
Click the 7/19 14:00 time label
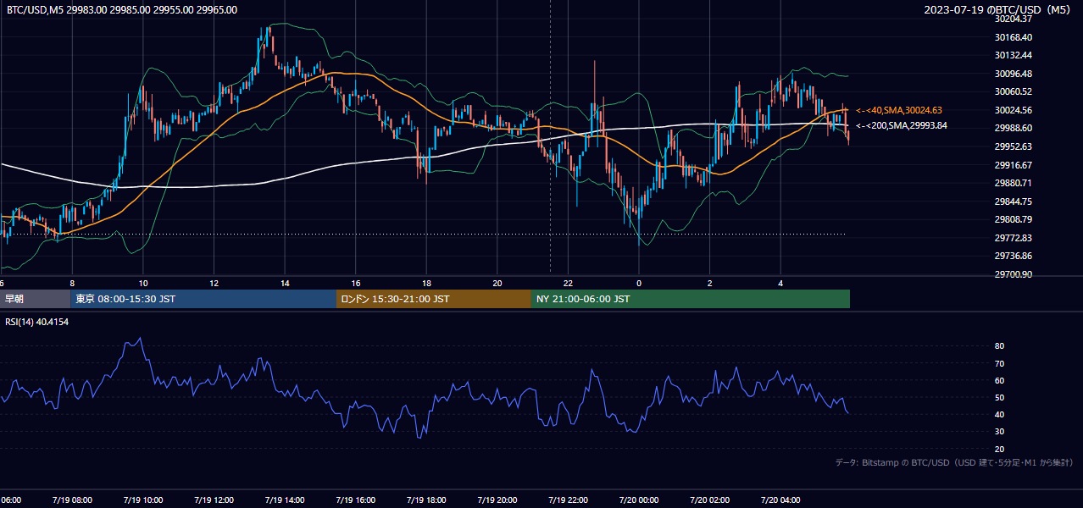click(285, 500)
